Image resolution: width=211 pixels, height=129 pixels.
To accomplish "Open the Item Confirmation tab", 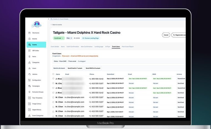I will (87, 46).
